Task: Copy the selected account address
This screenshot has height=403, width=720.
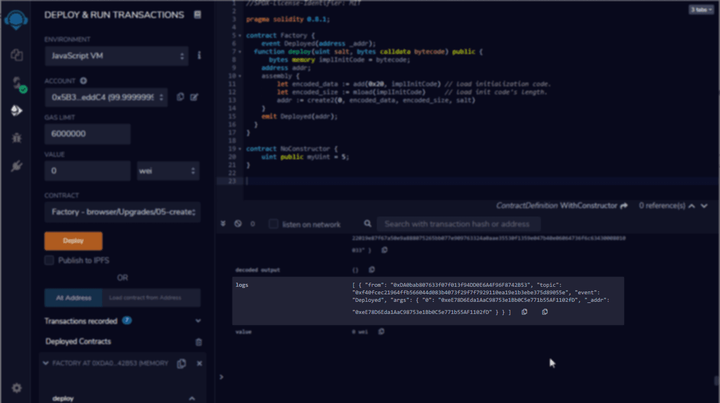Action: 180,97
